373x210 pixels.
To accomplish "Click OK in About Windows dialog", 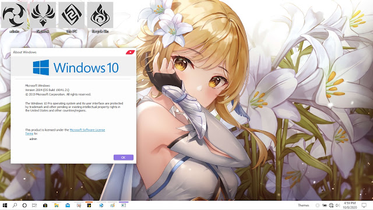I will 123,157.
